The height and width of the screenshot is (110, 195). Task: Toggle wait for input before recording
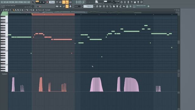60,2
